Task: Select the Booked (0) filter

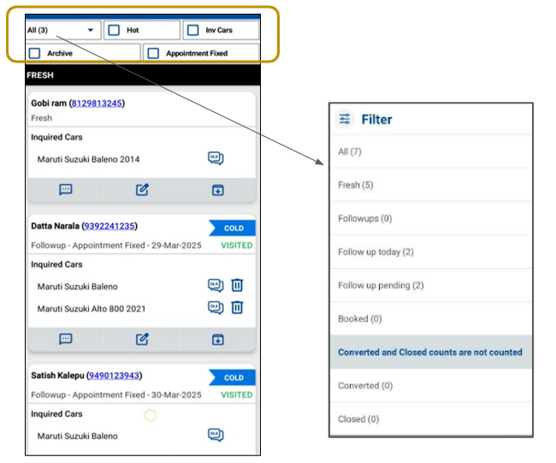Action: 431,318
